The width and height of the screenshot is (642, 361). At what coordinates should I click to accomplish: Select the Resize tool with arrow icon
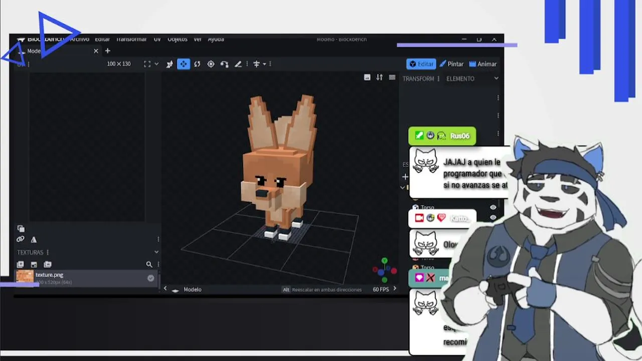coord(170,64)
